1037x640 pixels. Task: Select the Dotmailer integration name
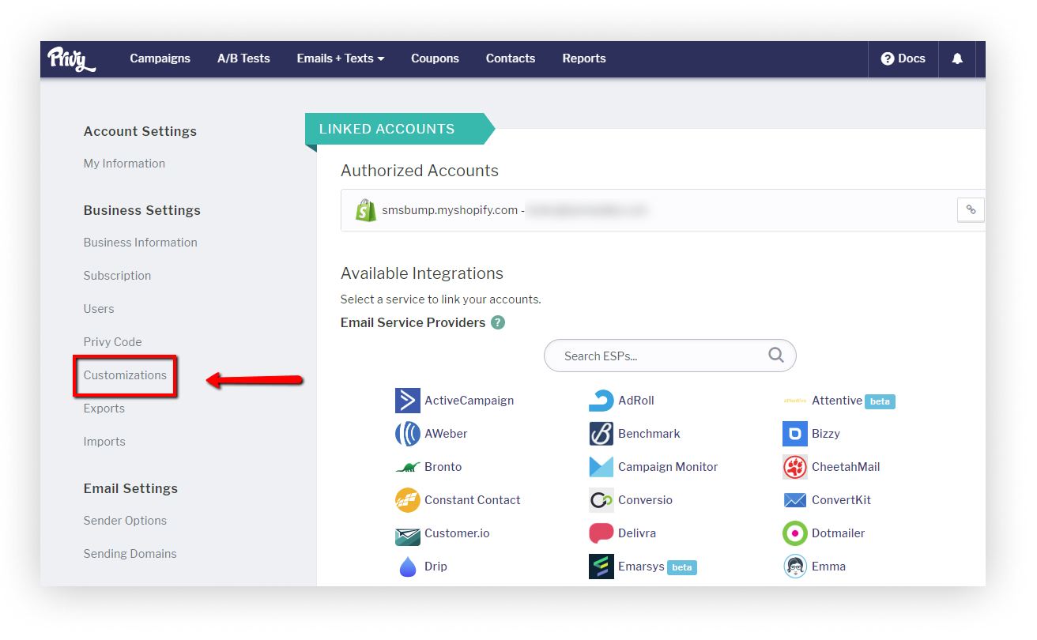839,533
